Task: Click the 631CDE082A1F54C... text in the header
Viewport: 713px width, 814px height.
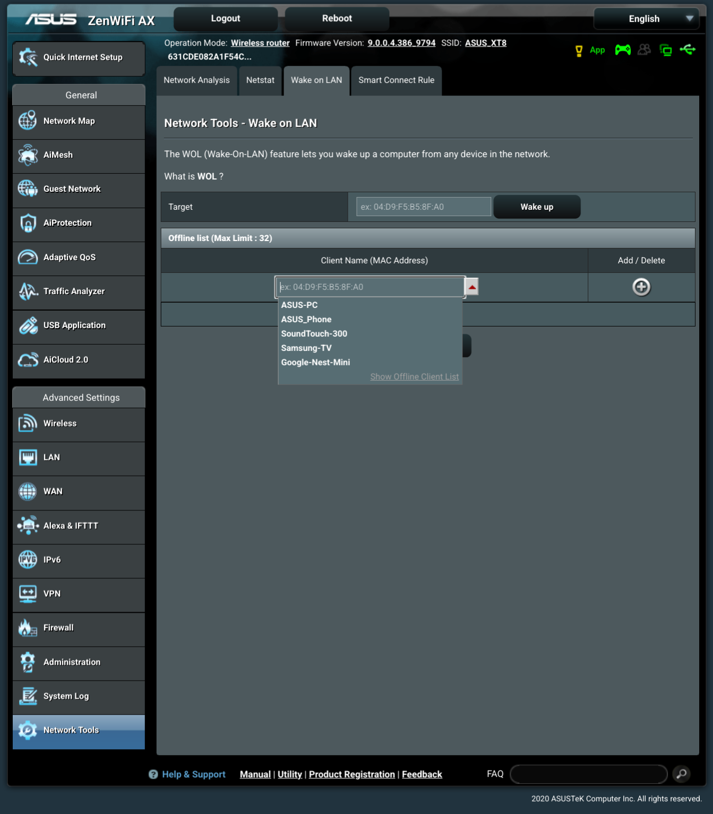Action: (x=210, y=57)
